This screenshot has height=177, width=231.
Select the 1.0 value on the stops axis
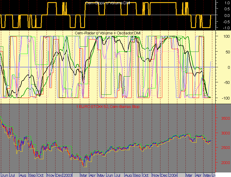pyautogui.click(x=227, y=3)
